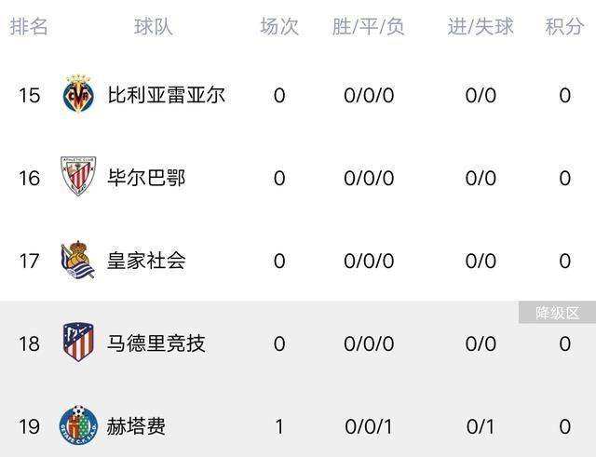Select 赫塔费 team name
596x457 pixels.
[136, 426]
